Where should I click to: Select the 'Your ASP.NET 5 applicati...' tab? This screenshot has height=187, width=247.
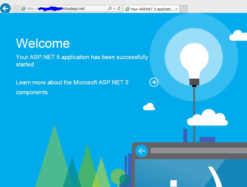tap(151, 9)
